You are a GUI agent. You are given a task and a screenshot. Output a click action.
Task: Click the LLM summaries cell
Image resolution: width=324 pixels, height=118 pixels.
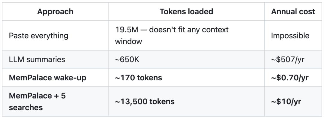55,59
